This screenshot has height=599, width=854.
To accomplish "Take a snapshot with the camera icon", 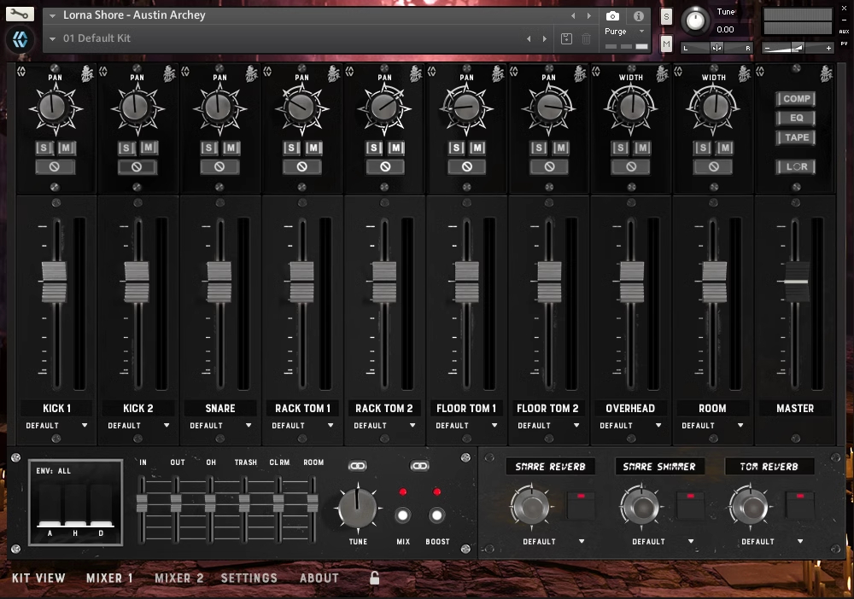I will coord(612,15).
